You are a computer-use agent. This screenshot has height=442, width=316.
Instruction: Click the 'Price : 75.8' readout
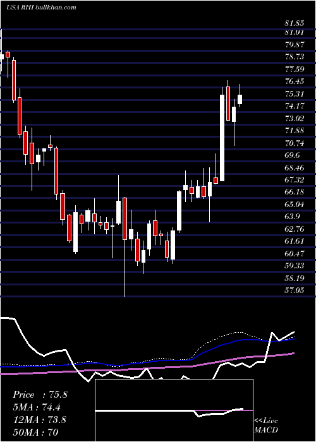point(40,395)
